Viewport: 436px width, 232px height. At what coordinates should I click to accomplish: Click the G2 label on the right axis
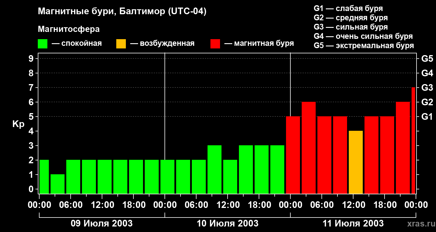pos(427,102)
